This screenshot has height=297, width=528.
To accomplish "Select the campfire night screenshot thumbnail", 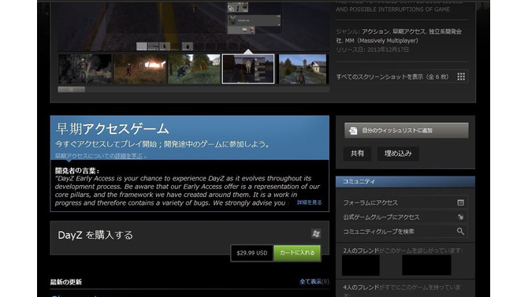I will click(139, 69).
